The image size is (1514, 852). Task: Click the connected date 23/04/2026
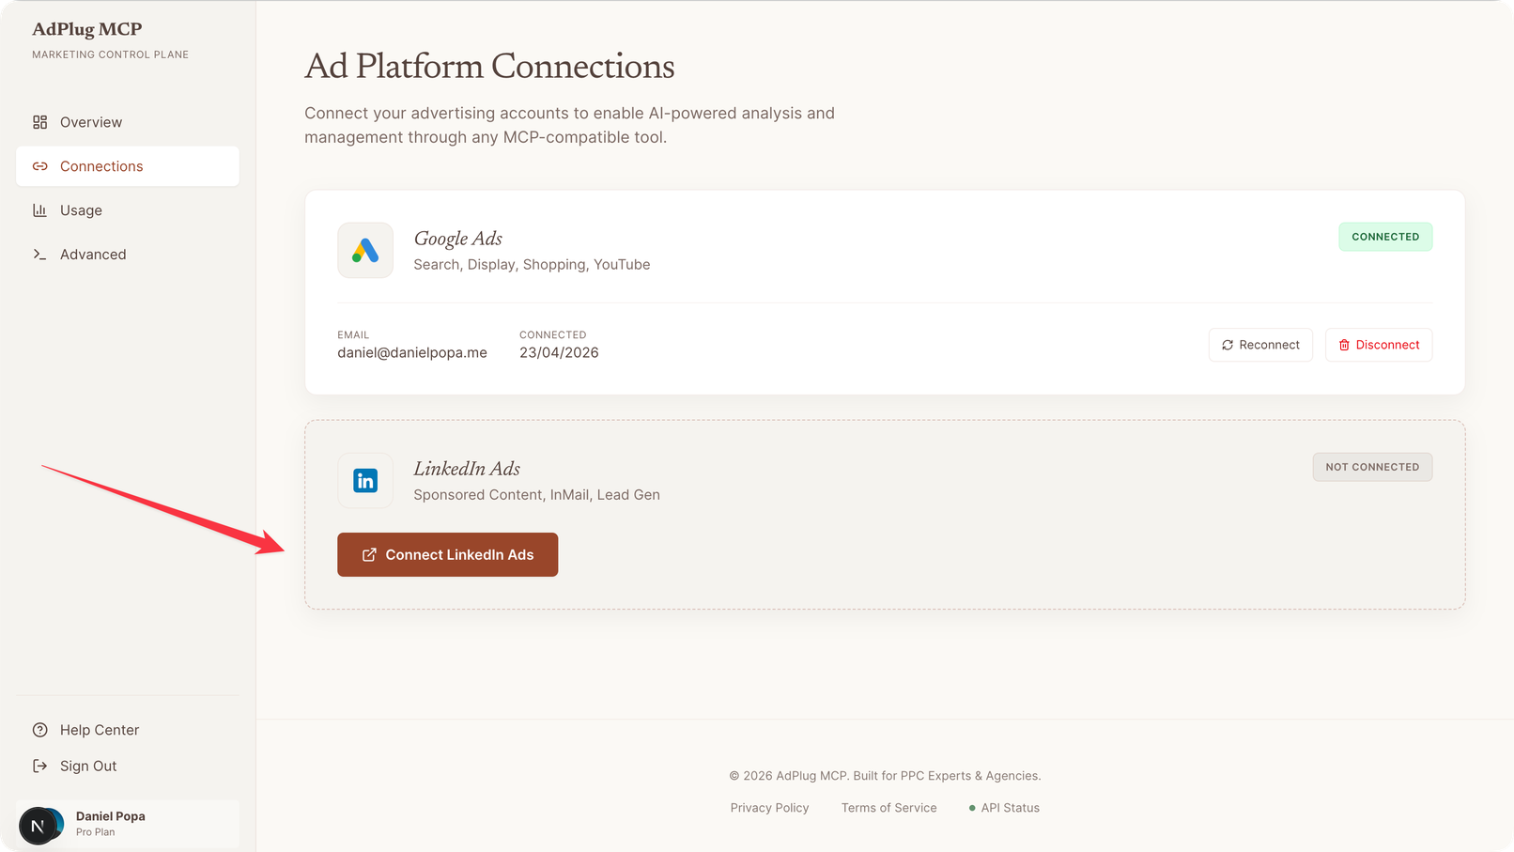(x=559, y=353)
